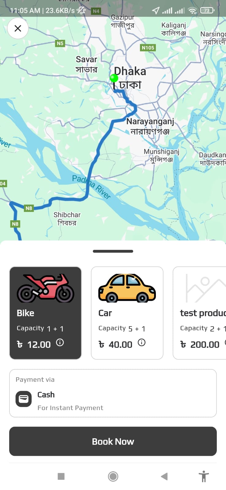Open the Payment via Cash selector
This screenshot has height=490, width=226.
pos(113,393)
